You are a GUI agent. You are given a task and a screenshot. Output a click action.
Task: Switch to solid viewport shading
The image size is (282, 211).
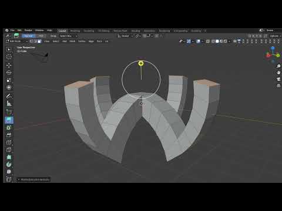click(217, 41)
